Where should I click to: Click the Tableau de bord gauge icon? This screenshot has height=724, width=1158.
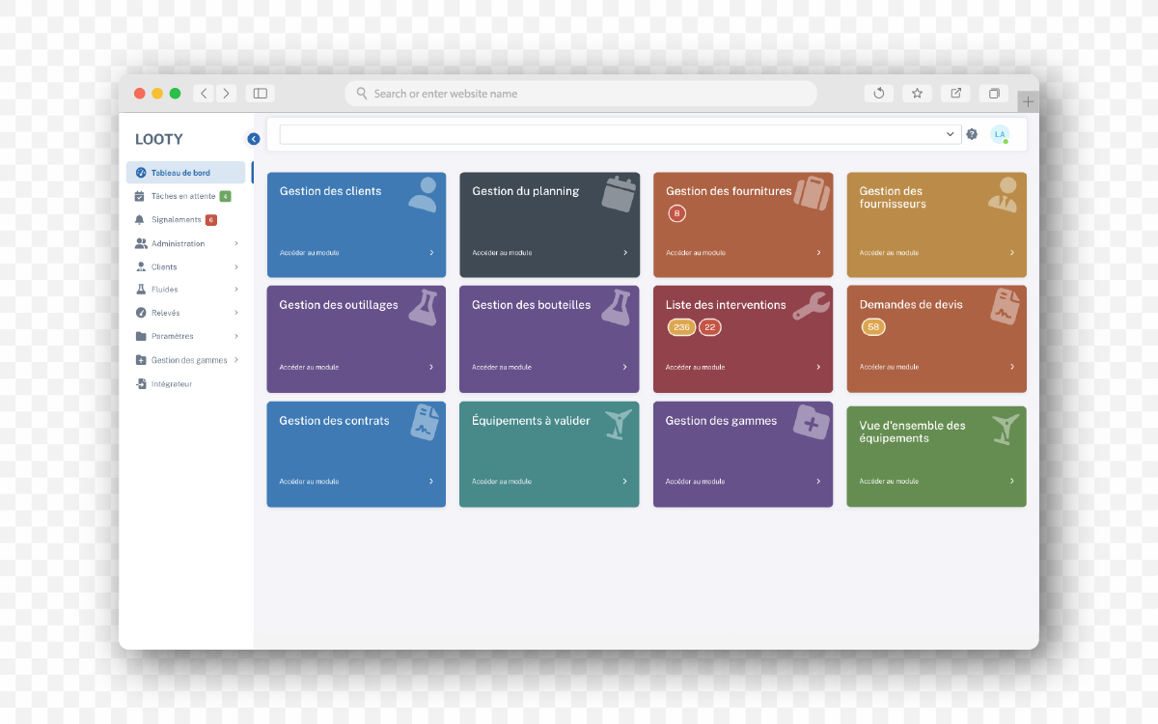(x=141, y=173)
